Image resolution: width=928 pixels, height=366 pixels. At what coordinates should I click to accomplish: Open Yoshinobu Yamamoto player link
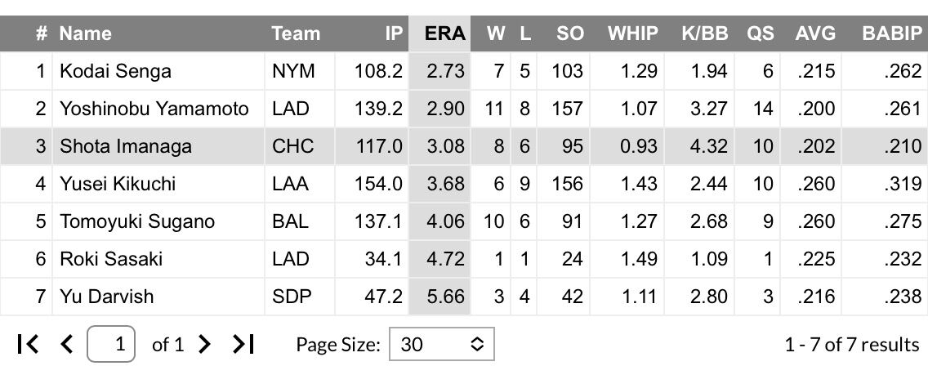[x=154, y=109]
